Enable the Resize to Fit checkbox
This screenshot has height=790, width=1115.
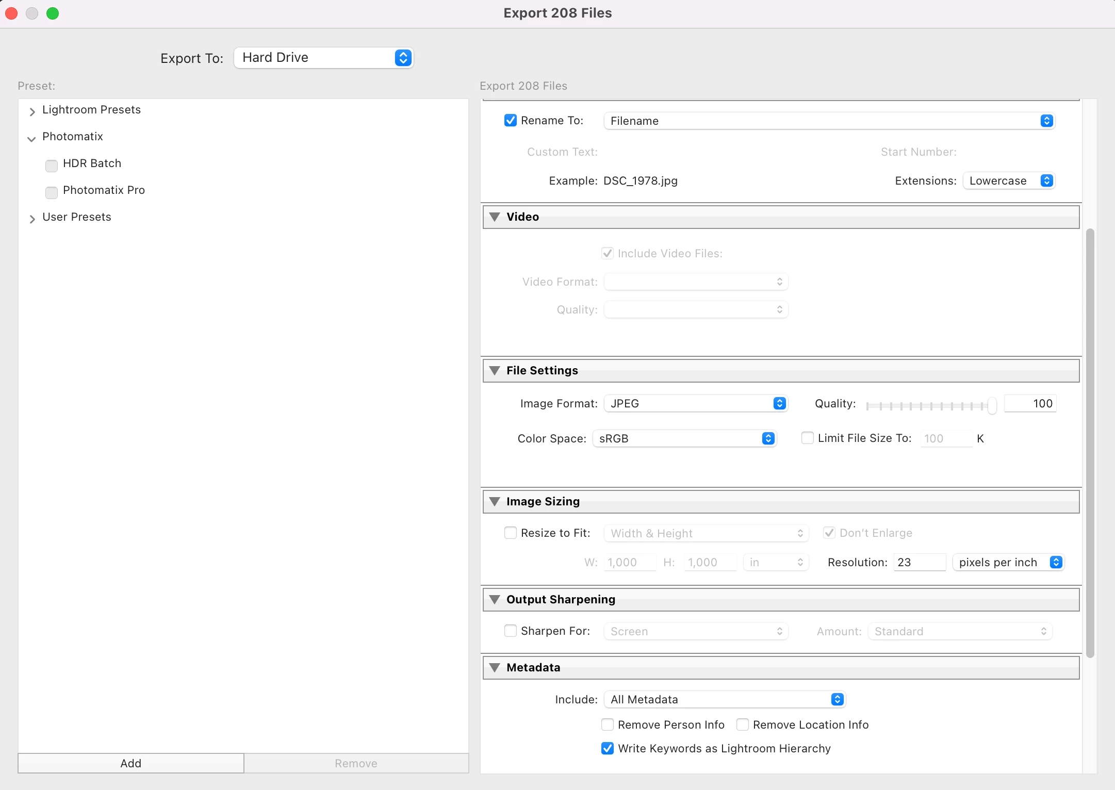tap(510, 533)
